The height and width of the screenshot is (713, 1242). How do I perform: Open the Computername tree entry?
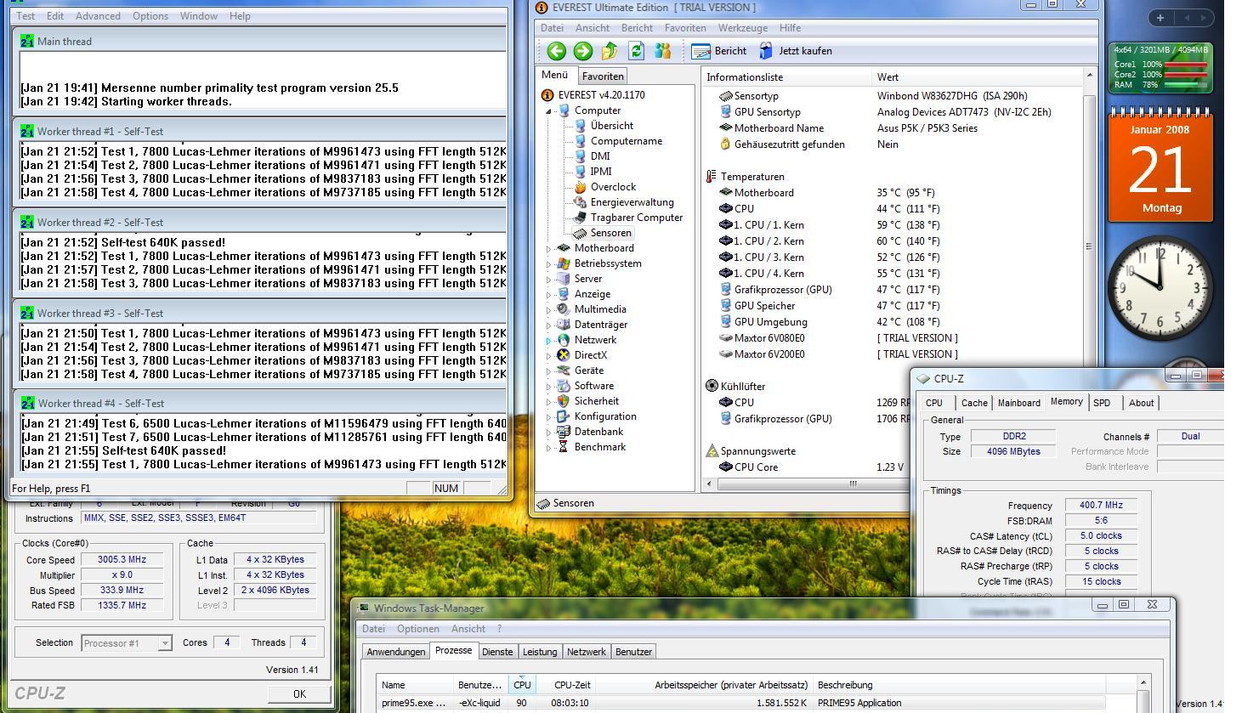626,141
